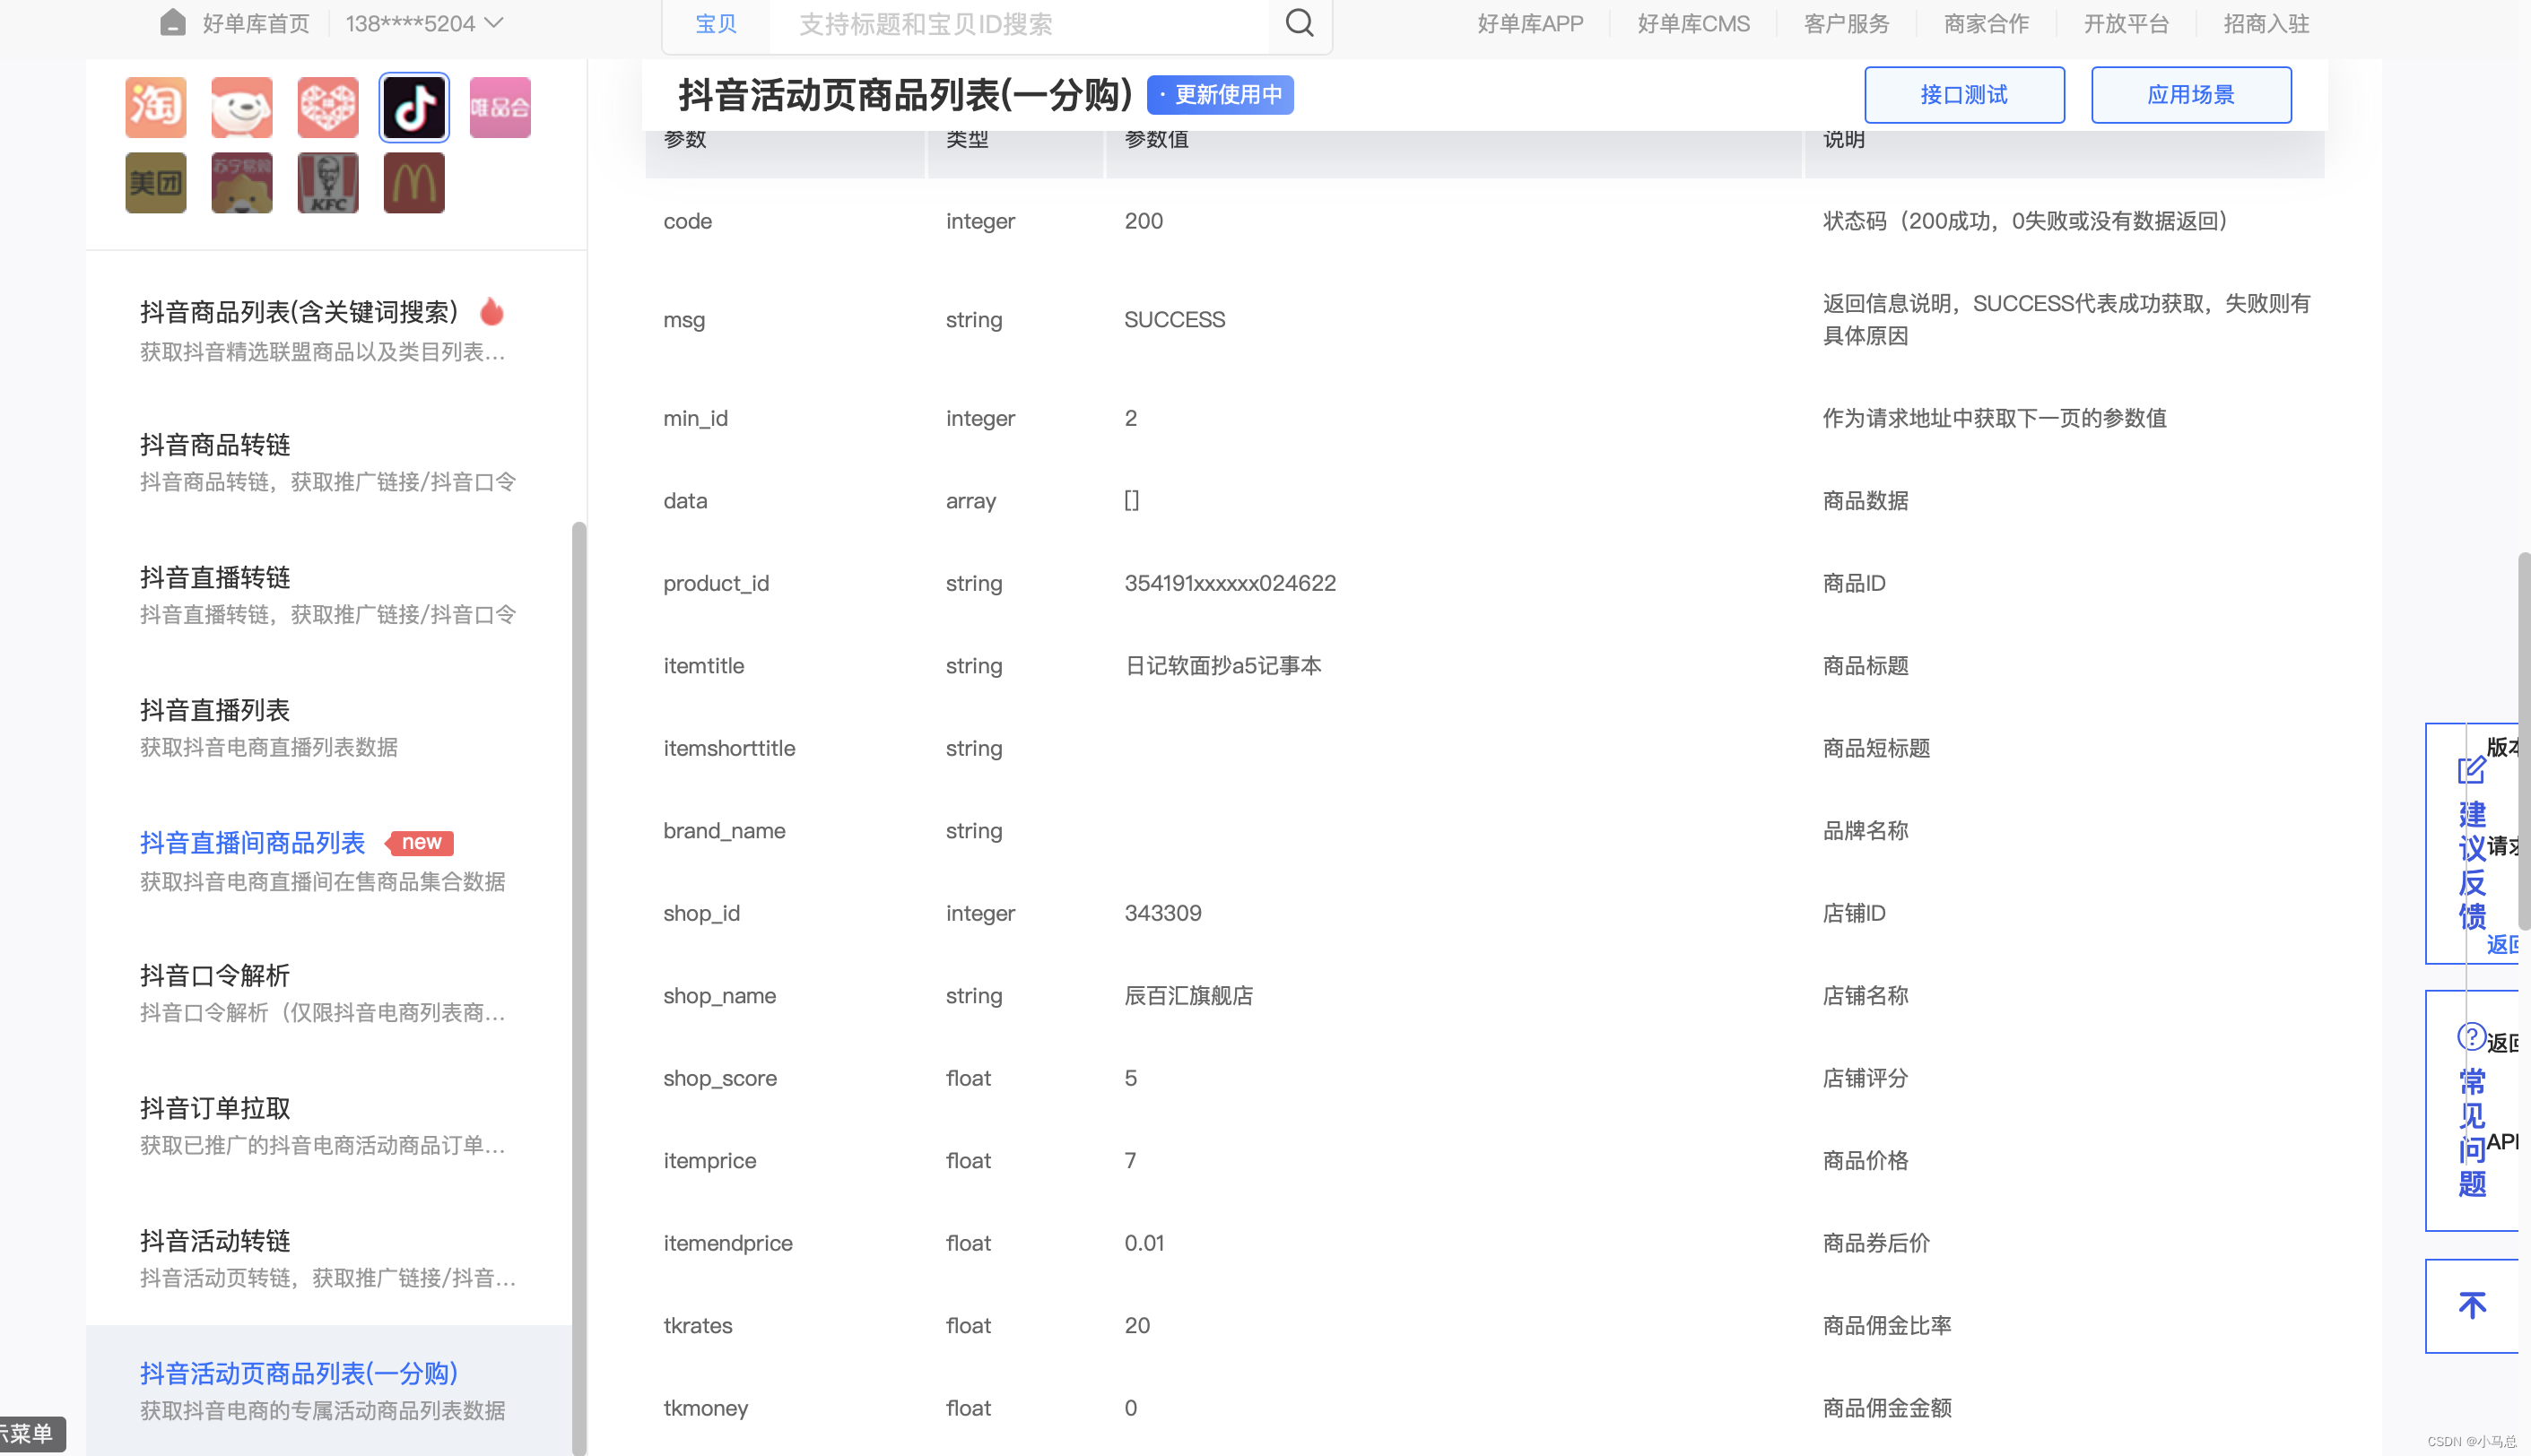Click the search magnifier icon
Viewport: 2531px width, 1456px height.
coord(1299,23)
